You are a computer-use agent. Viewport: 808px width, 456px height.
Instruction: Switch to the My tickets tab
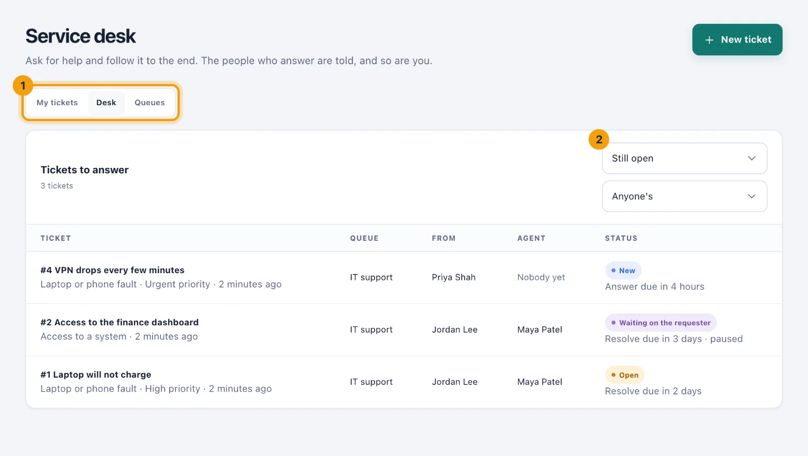(x=57, y=103)
